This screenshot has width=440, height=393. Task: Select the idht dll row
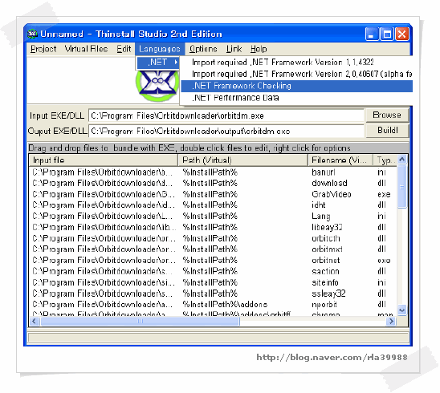tap(213, 205)
